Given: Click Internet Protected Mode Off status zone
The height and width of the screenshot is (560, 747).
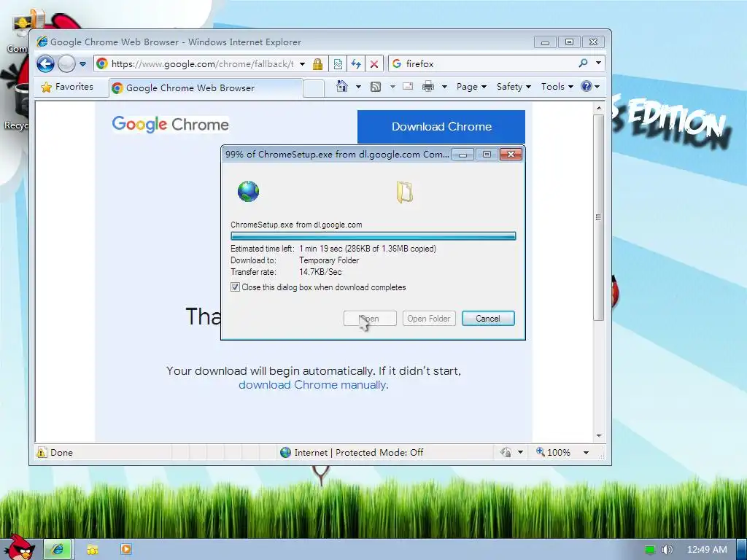Looking at the screenshot, I should tap(352, 452).
